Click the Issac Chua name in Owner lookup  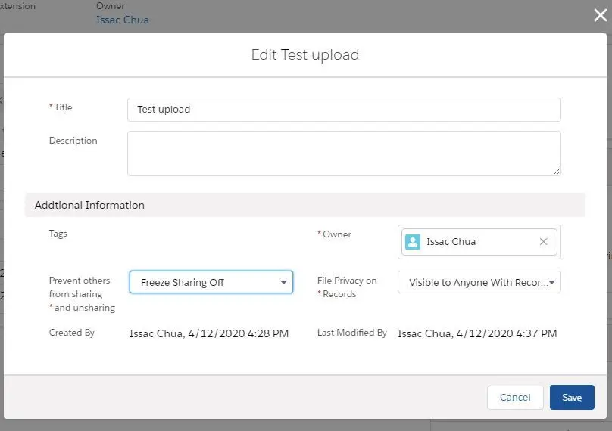pyautogui.click(x=451, y=242)
